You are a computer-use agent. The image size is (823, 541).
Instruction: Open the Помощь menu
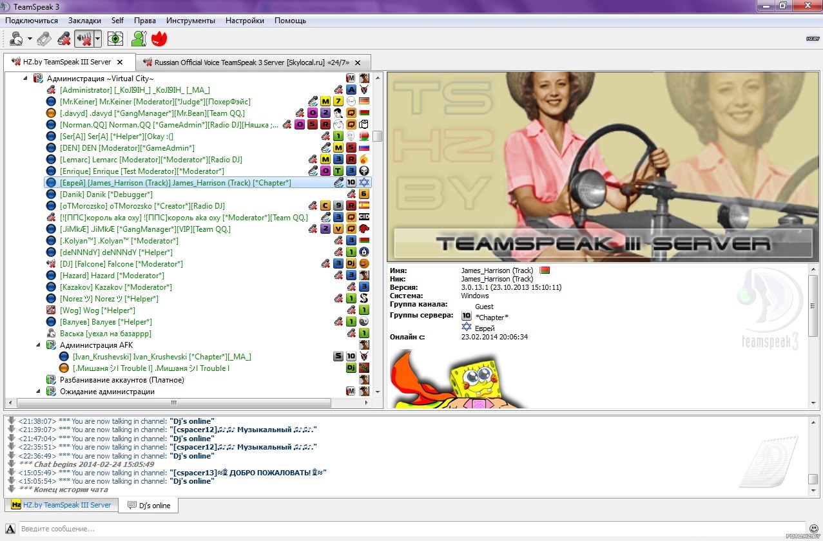pyautogui.click(x=291, y=21)
